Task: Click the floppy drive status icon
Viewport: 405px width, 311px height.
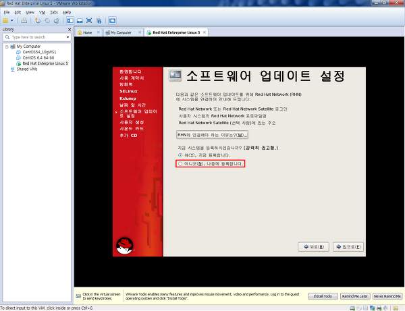Action: (365, 308)
